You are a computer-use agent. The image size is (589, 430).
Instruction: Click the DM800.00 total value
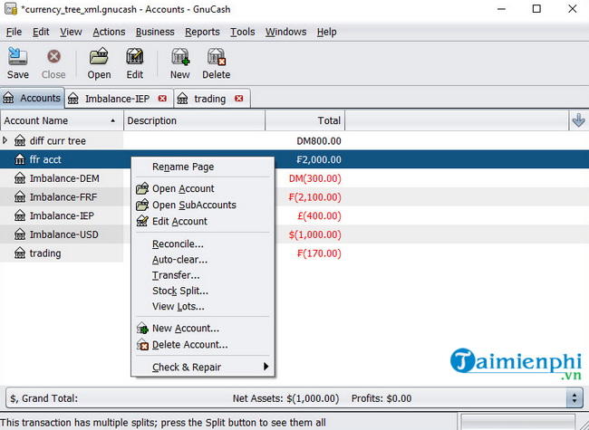pyautogui.click(x=319, y=141)
